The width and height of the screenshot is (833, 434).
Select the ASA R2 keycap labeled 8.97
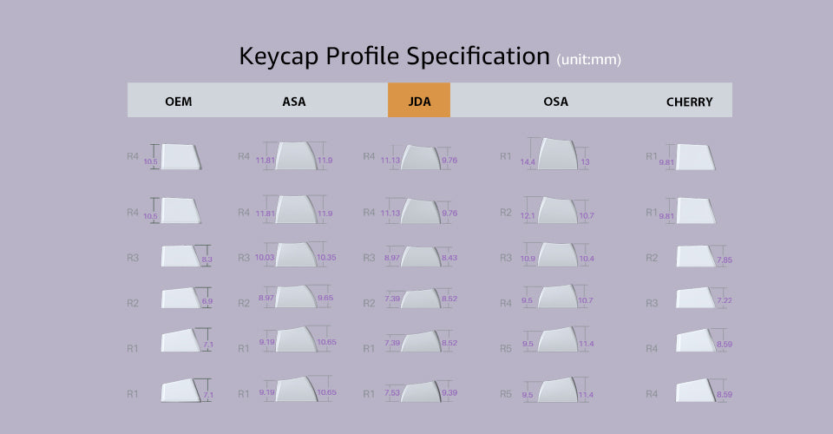point(296,296)
